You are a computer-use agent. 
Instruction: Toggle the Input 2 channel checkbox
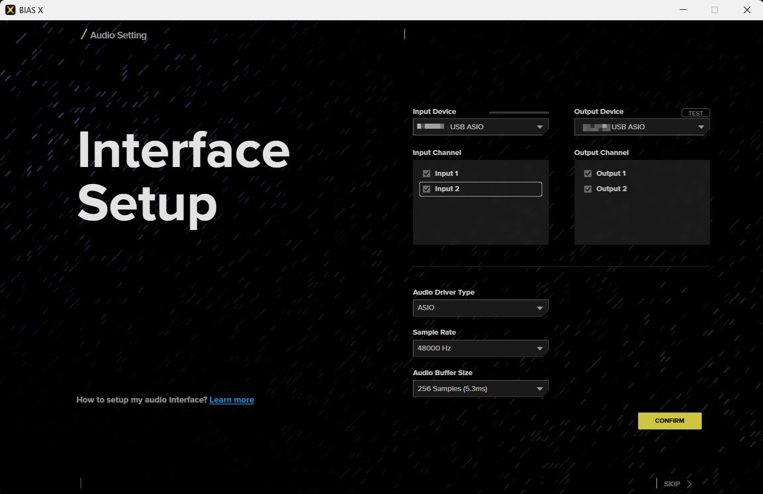pos(427,189)
